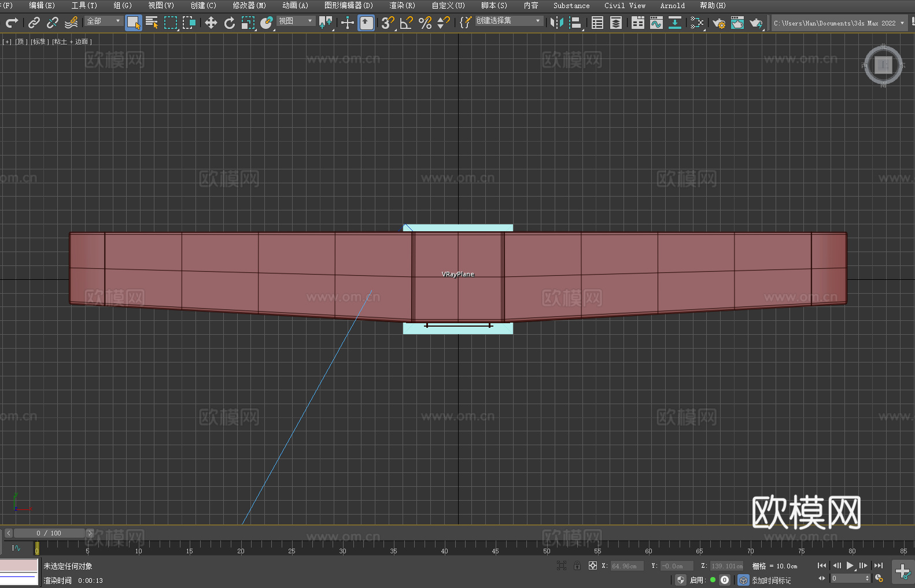Image resolution: width=915 pixels, height=588 pixels.
Task: Click the VRayPlane label in the viewport
Action: (457, 274)
